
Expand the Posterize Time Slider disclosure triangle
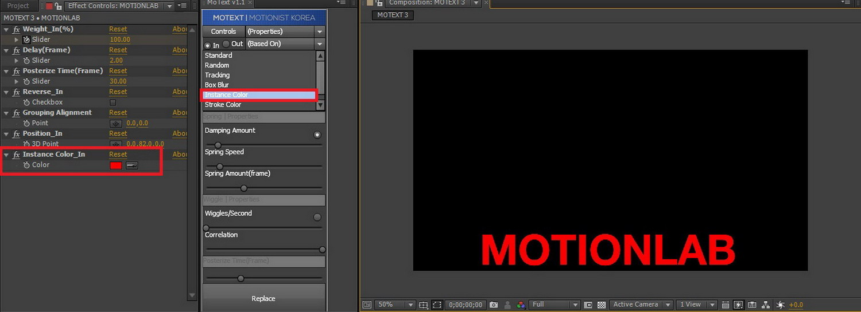tap(17, 81)
